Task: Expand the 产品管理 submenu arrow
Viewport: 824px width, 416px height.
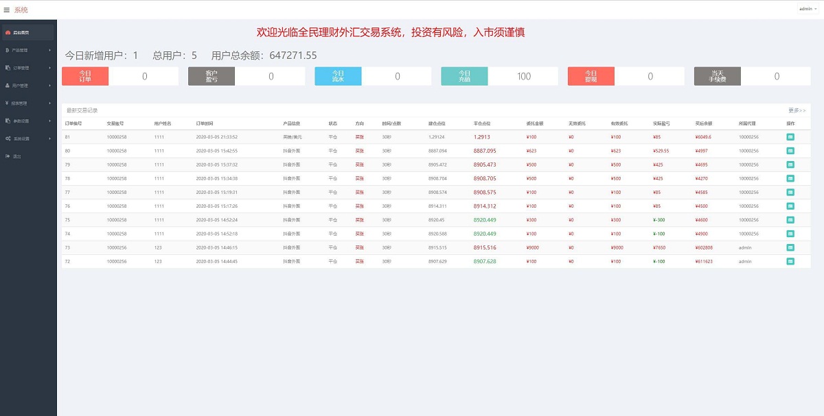Action: click(x=50, y=50)
